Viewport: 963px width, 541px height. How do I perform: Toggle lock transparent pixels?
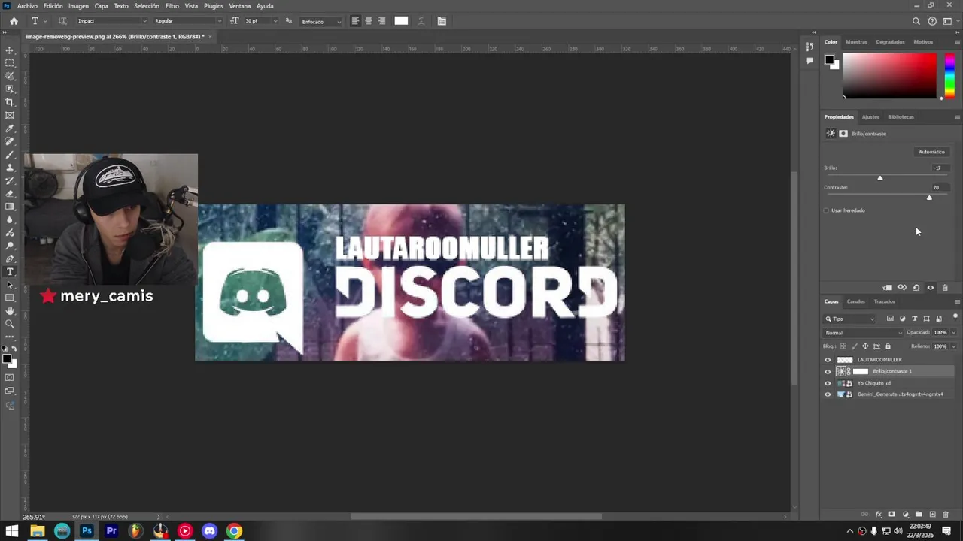point(843,346)
